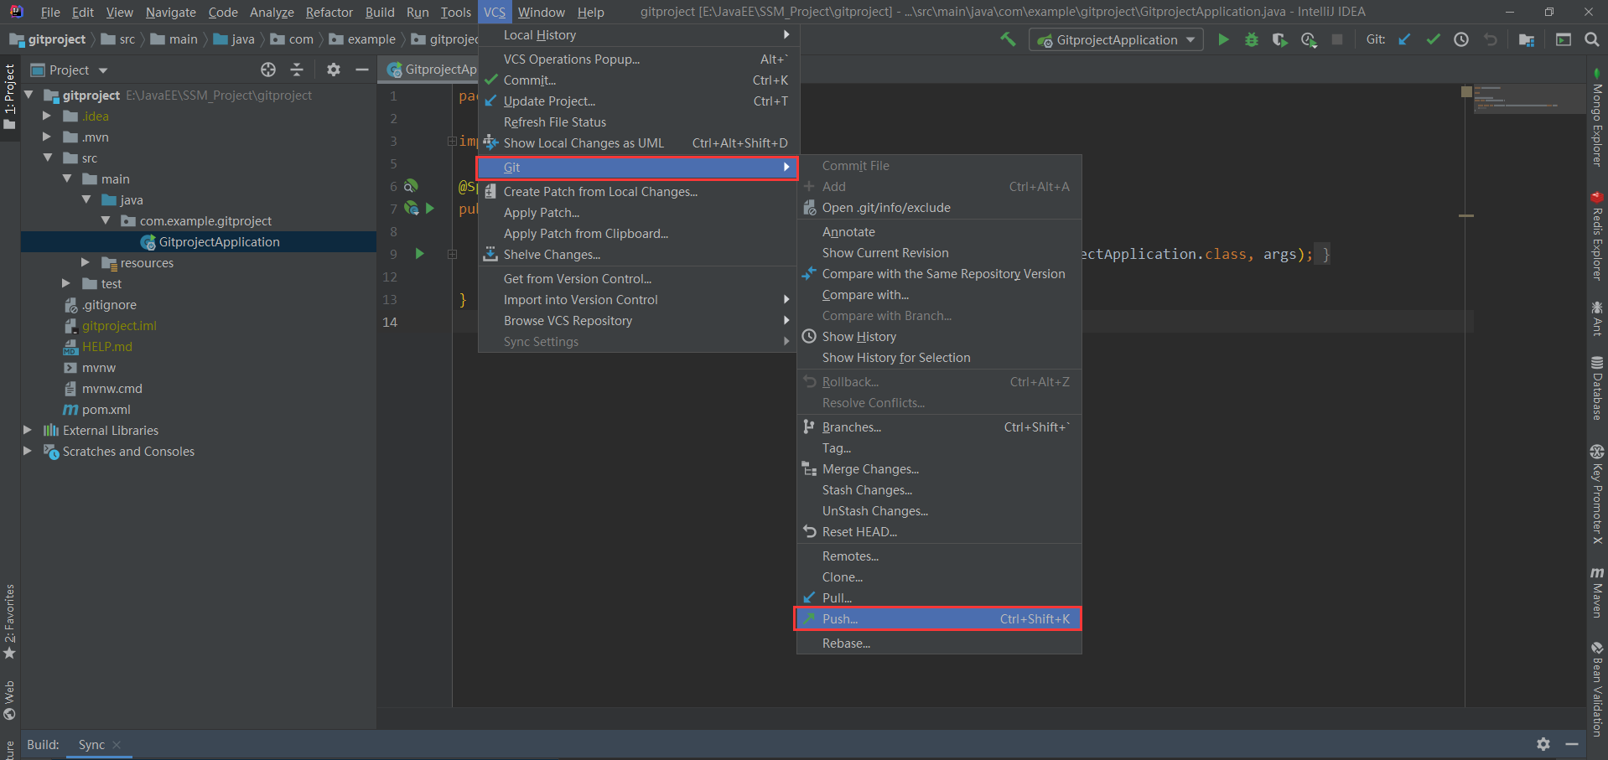
Task: Open the Bean Validation tool window
Action: pos(1597,689)
